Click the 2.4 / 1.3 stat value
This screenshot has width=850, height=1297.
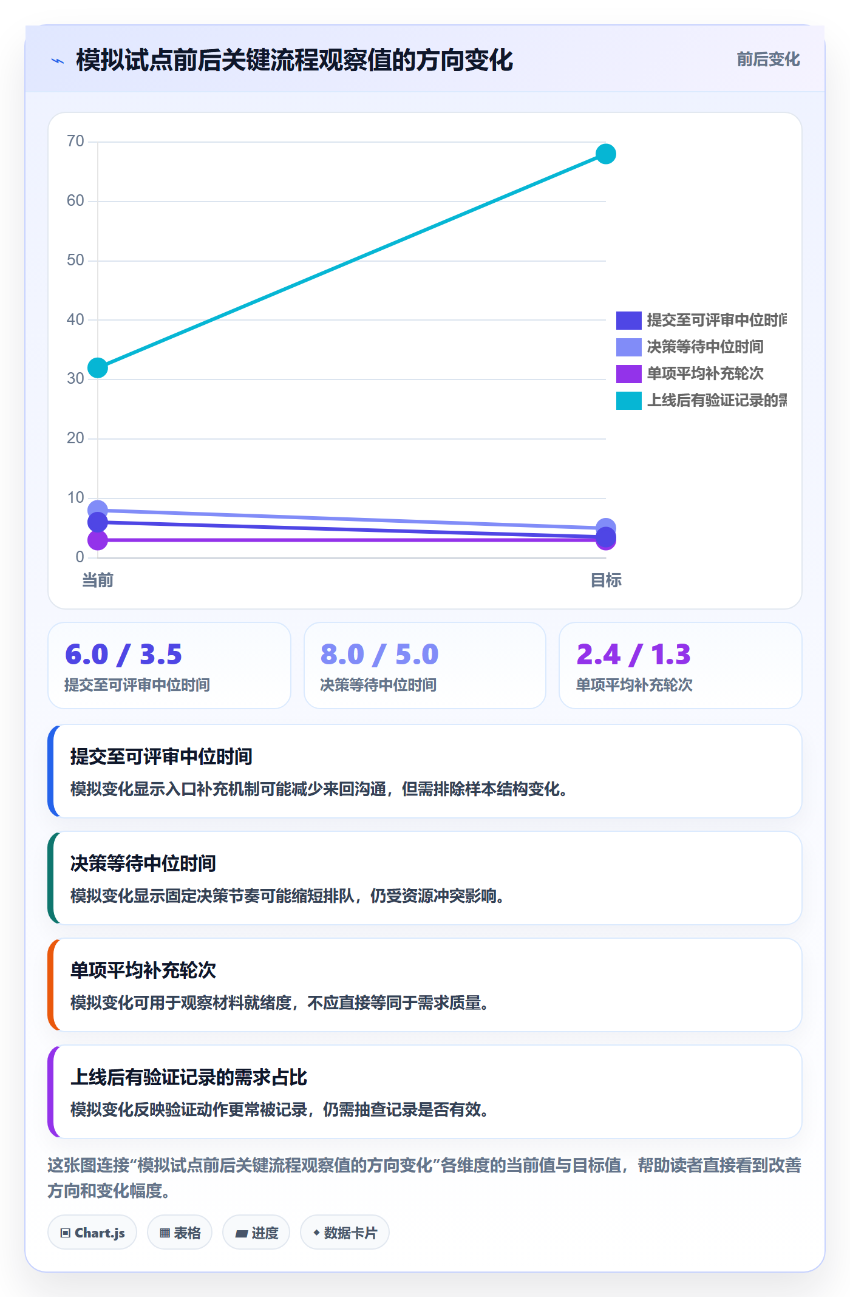634,655
